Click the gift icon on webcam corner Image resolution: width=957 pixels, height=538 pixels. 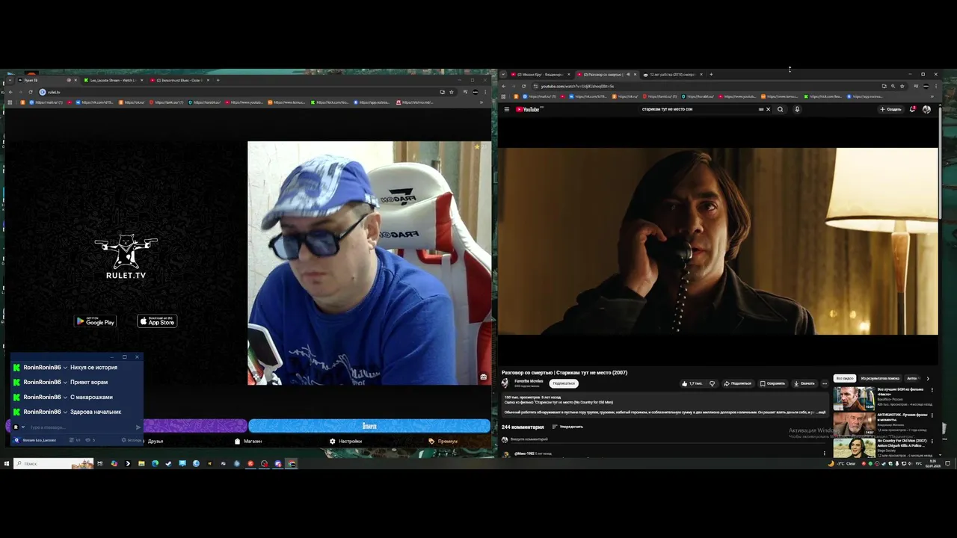click(x=484, y=377)
